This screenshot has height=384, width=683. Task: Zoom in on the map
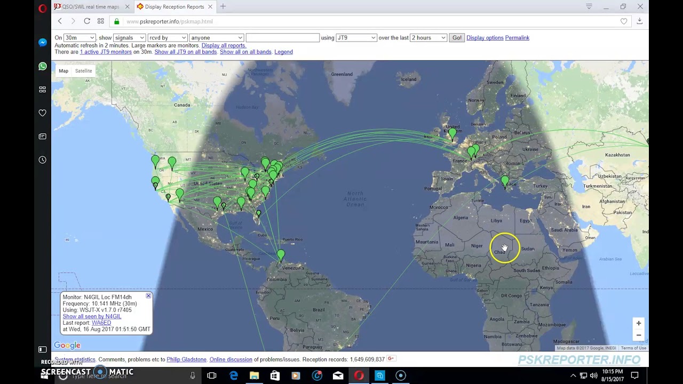638,323
